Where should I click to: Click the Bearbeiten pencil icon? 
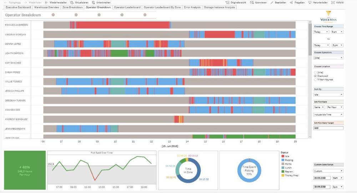[x=272, y=2]
